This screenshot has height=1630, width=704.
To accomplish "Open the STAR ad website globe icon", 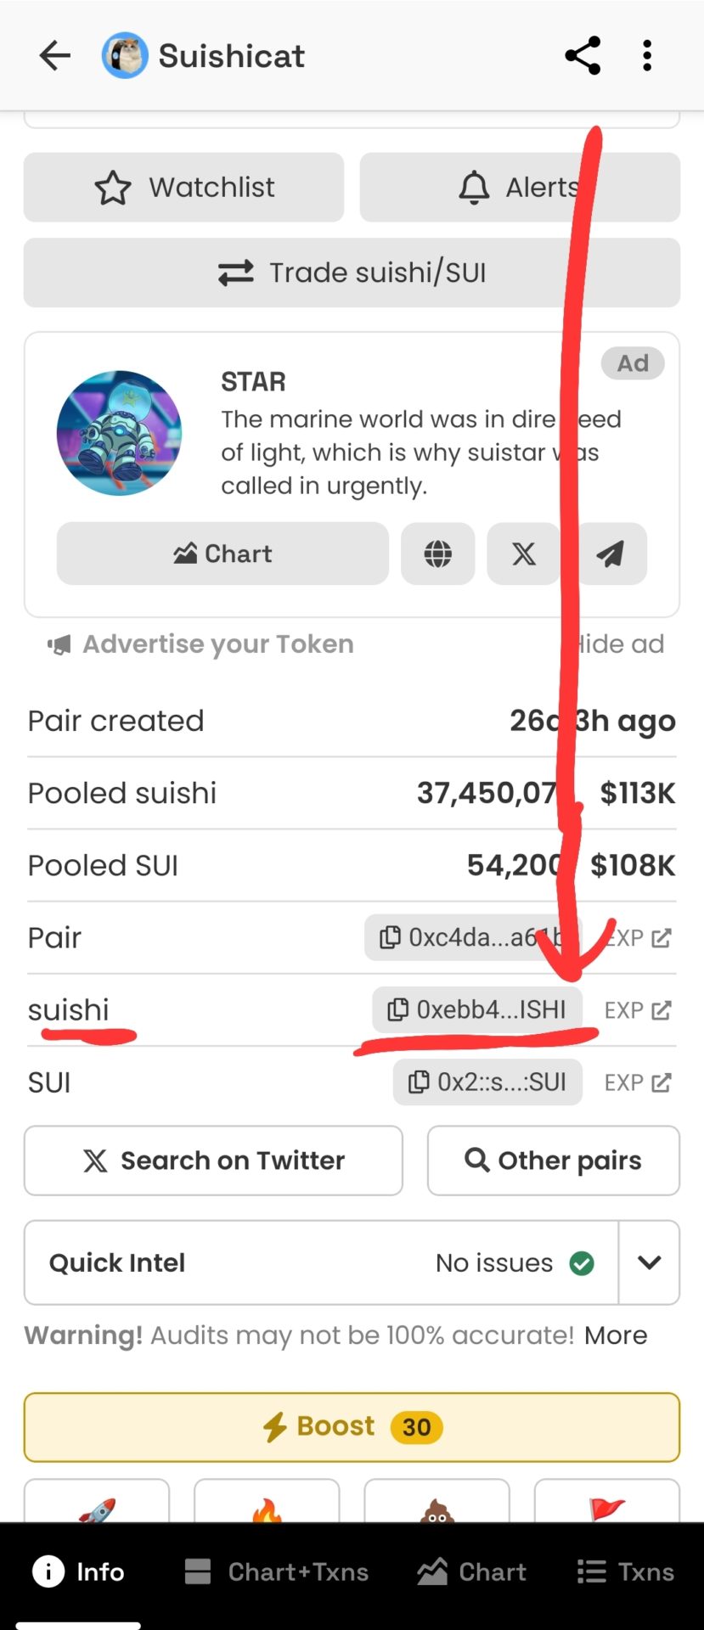I will [437, 554].
